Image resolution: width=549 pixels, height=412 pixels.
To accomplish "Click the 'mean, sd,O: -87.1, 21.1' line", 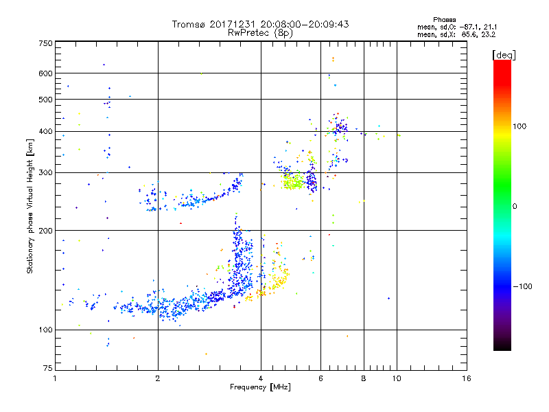I will coord(457,27).
